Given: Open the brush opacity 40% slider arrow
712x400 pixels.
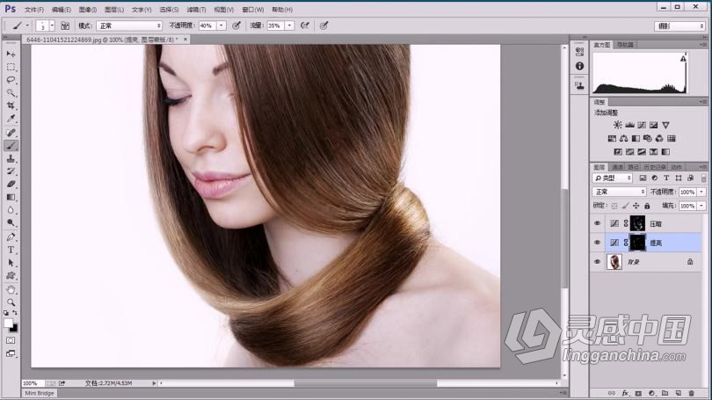Looking at the screenshot, I should point(222,25).
